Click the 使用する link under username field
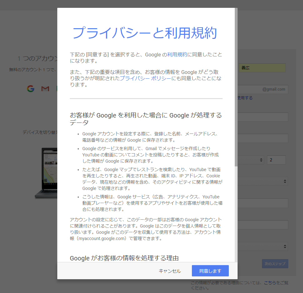 [245, 98]
